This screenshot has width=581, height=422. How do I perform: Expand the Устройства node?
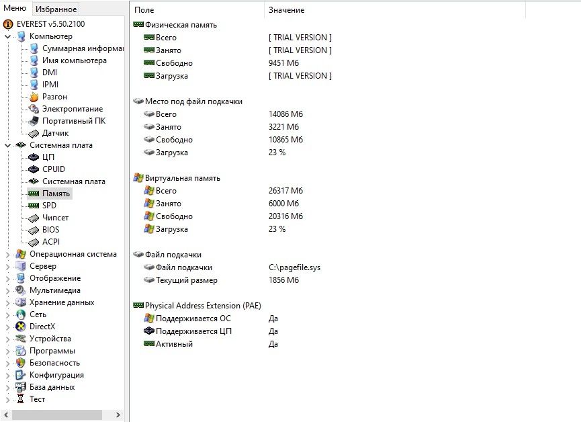[x=7, y=339]
